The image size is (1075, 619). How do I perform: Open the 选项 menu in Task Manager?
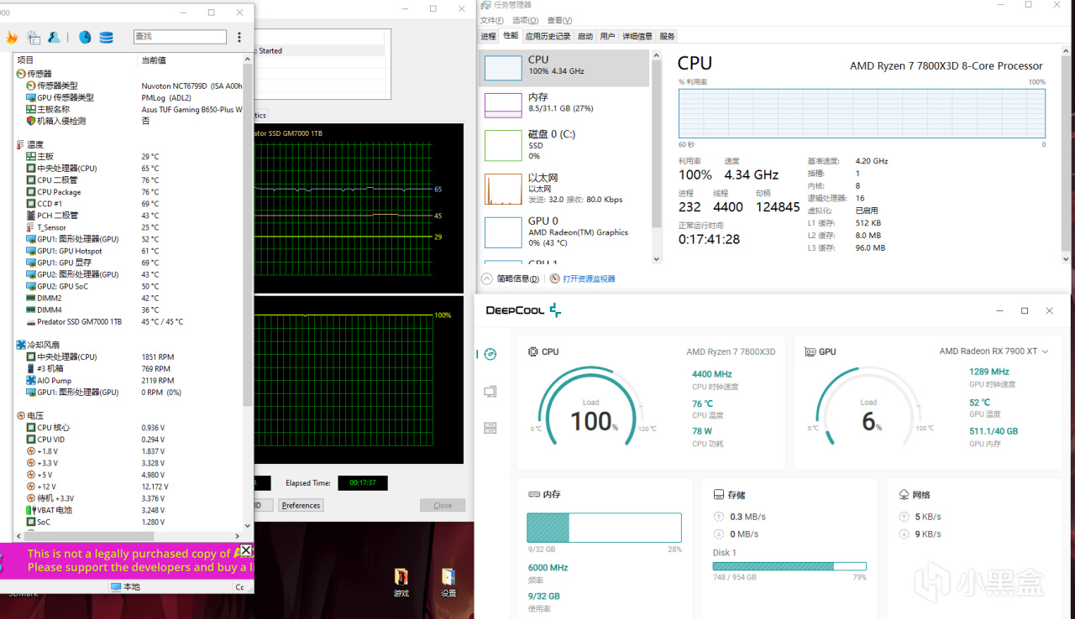pos(525,20)
